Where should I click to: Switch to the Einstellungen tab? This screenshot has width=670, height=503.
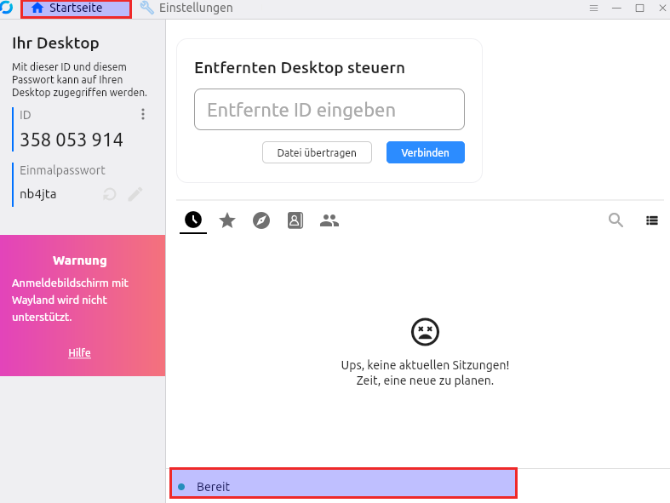point(186,8)
